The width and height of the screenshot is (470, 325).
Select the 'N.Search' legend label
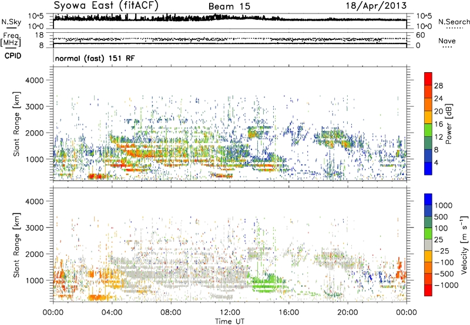tap(454, 22)
